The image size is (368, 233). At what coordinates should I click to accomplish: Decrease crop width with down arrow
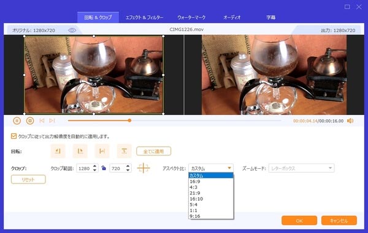point(95,170)
